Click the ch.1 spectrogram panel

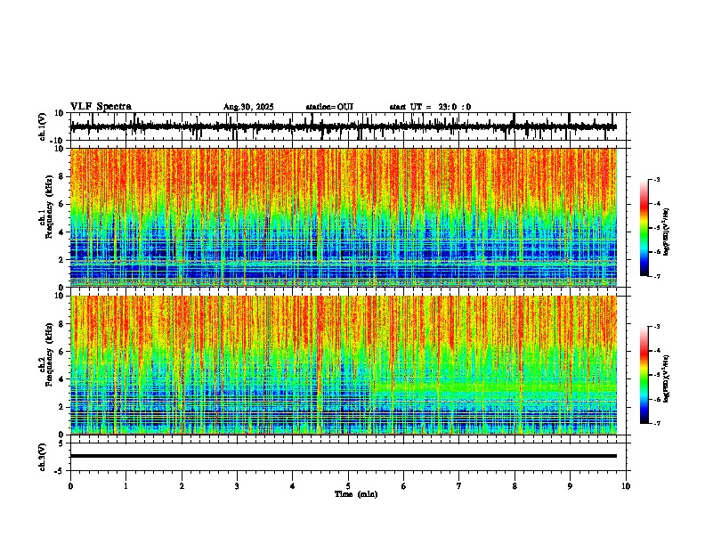click(344, 217)
